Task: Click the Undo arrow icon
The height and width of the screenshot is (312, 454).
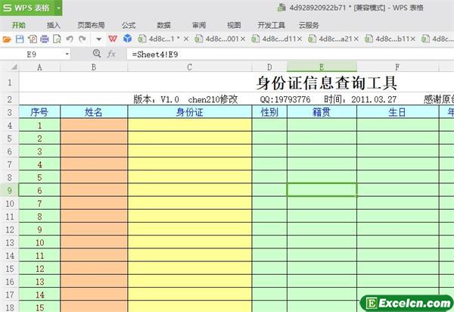Action: tap(70, 38)
